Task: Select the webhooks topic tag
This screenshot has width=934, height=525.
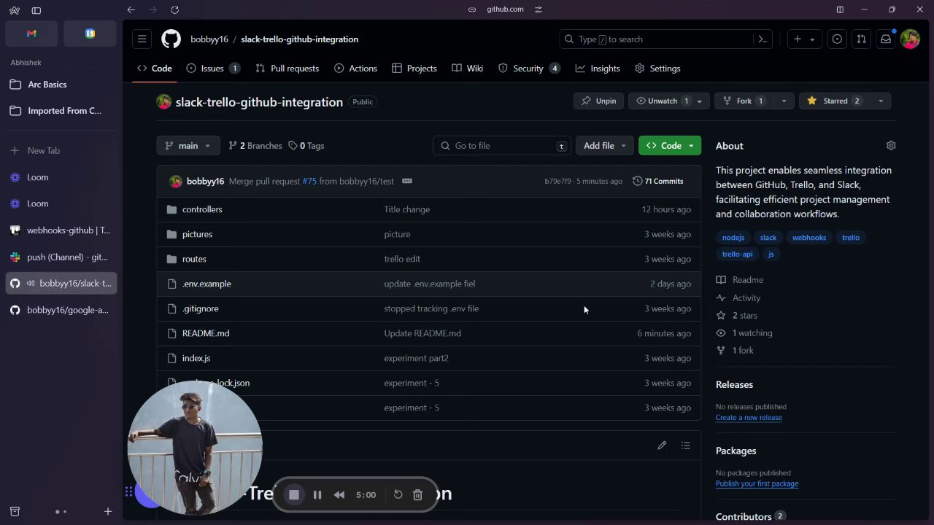Action: pos(809,238)
